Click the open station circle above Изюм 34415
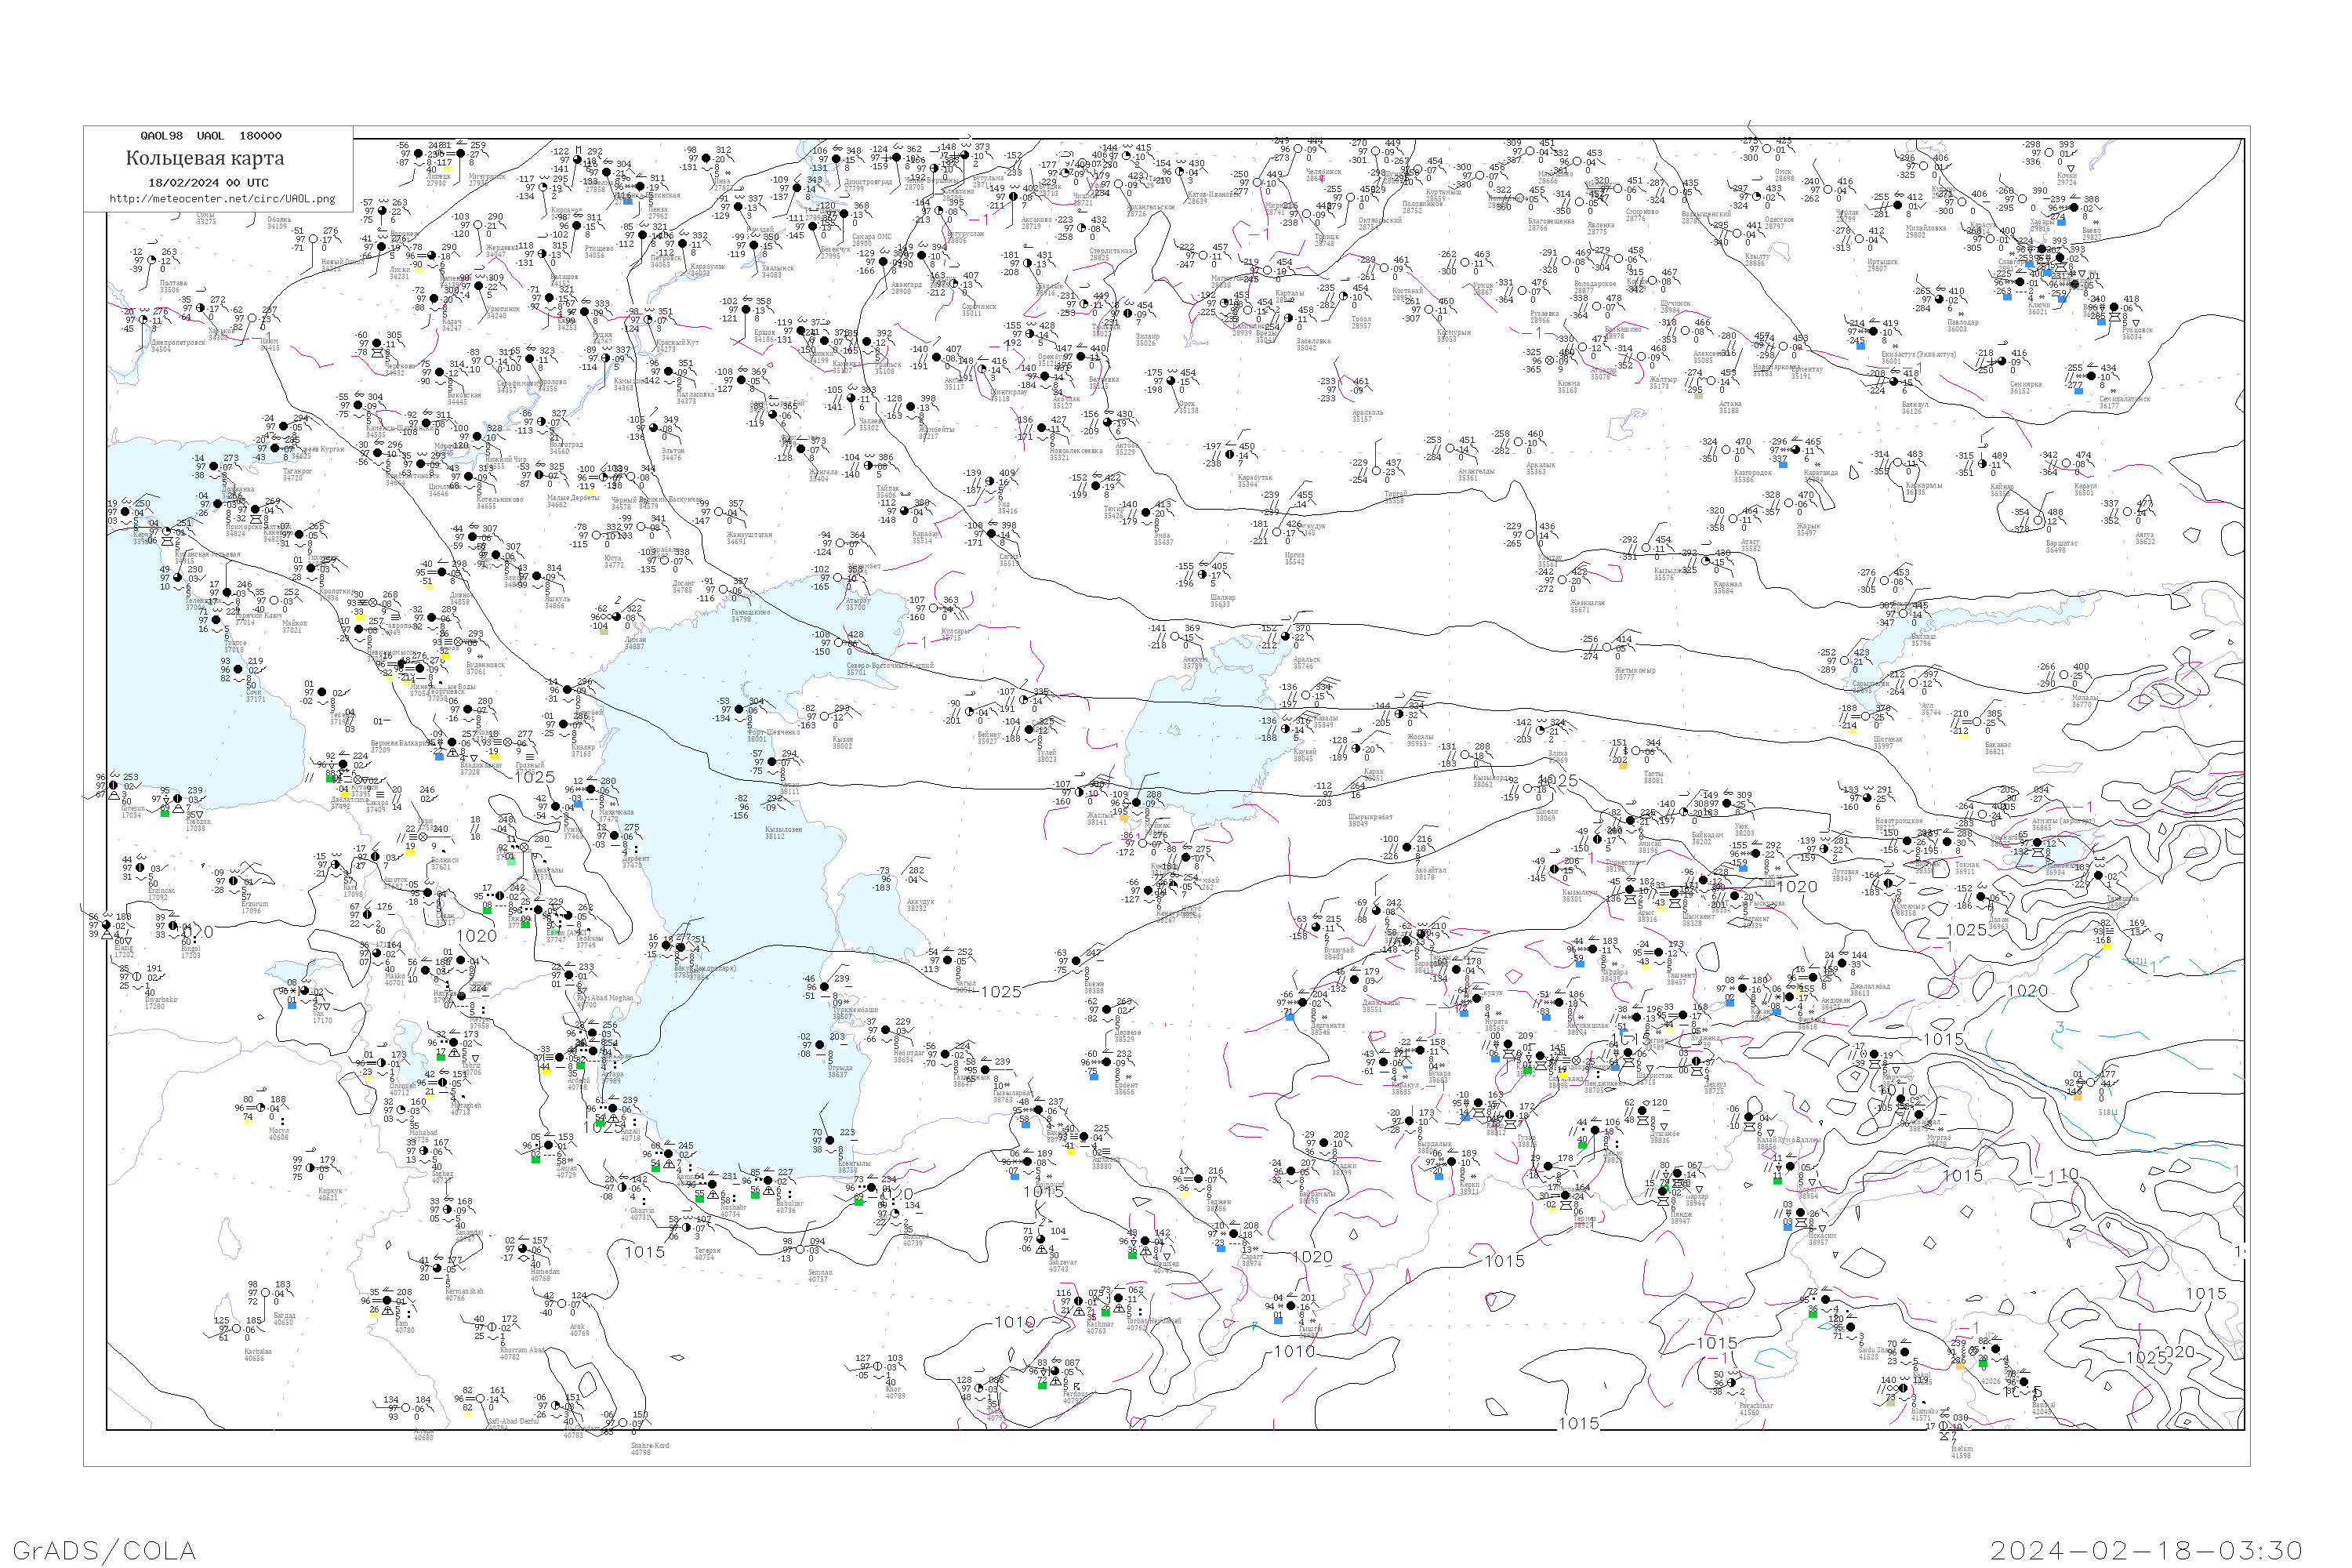Screen dimensions: 2352x1568 pyautogui.click(x=252, y=320)
